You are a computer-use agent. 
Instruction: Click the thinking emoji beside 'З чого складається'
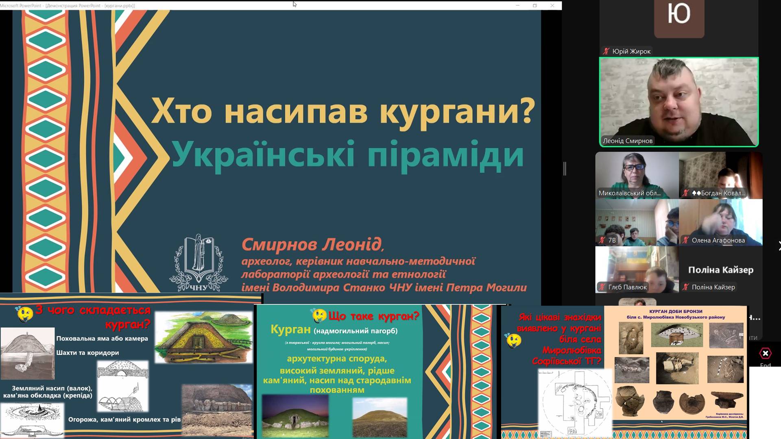[x=24, y=314]
